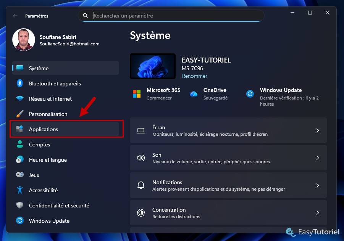The height and width of the screenshot is (241, 344).
Task: Open Bluetooth et appareils section
Action: pos(66,83)
